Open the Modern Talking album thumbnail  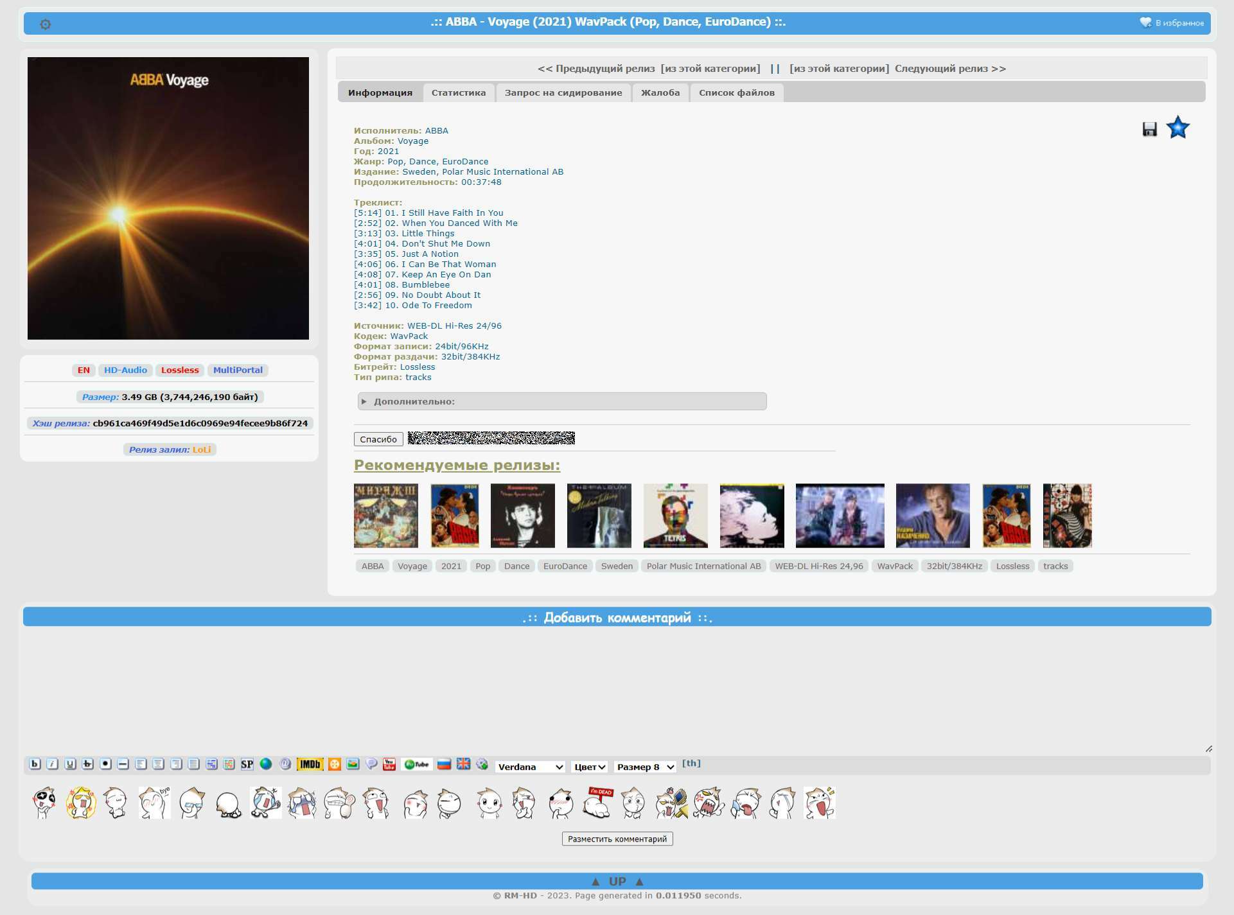599,516
